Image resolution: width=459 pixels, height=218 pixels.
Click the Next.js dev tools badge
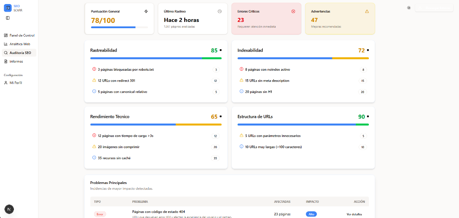pyautogui.click(x=9, y=209)
